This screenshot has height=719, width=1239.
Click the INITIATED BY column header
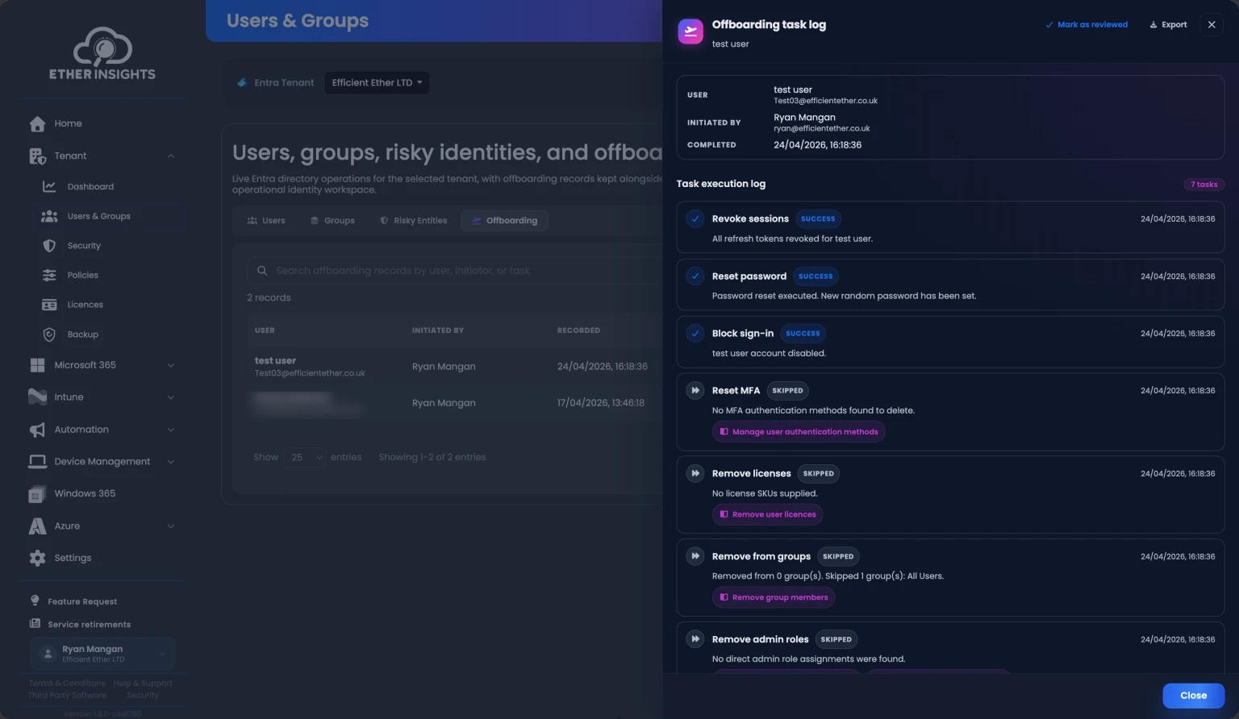click(x=438, y=330)
